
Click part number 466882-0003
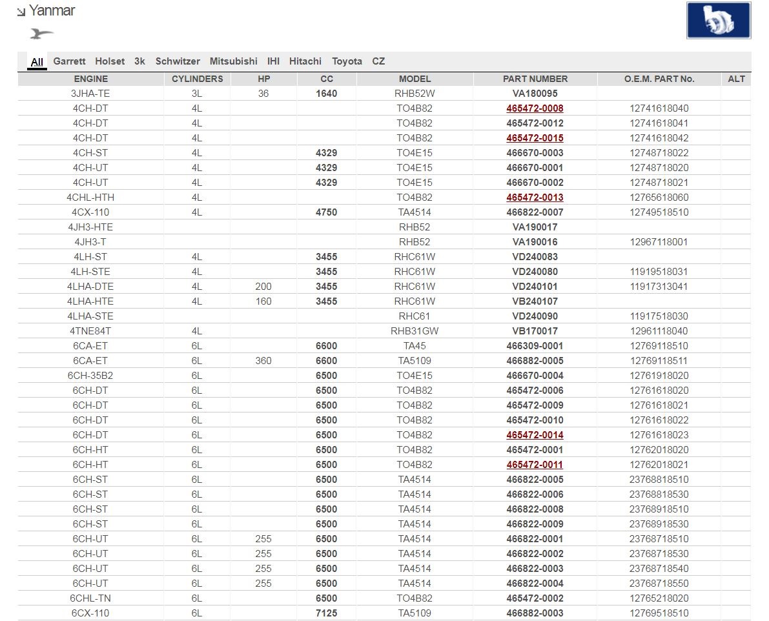click(535, 613)
